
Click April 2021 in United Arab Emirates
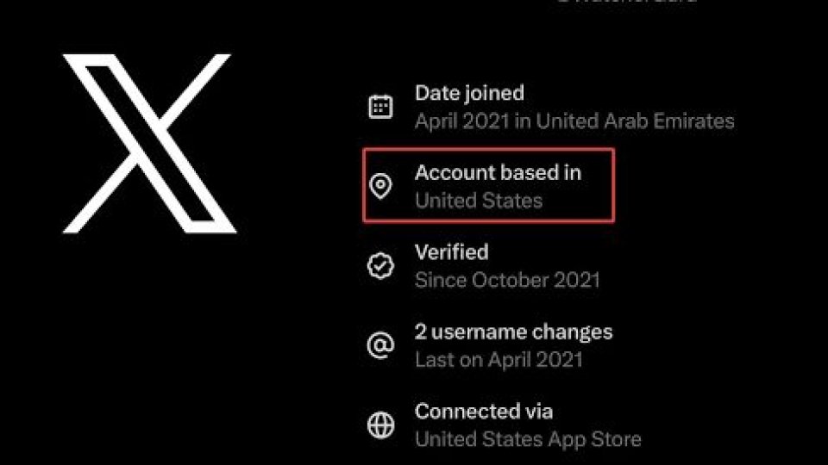click(574, 121)
